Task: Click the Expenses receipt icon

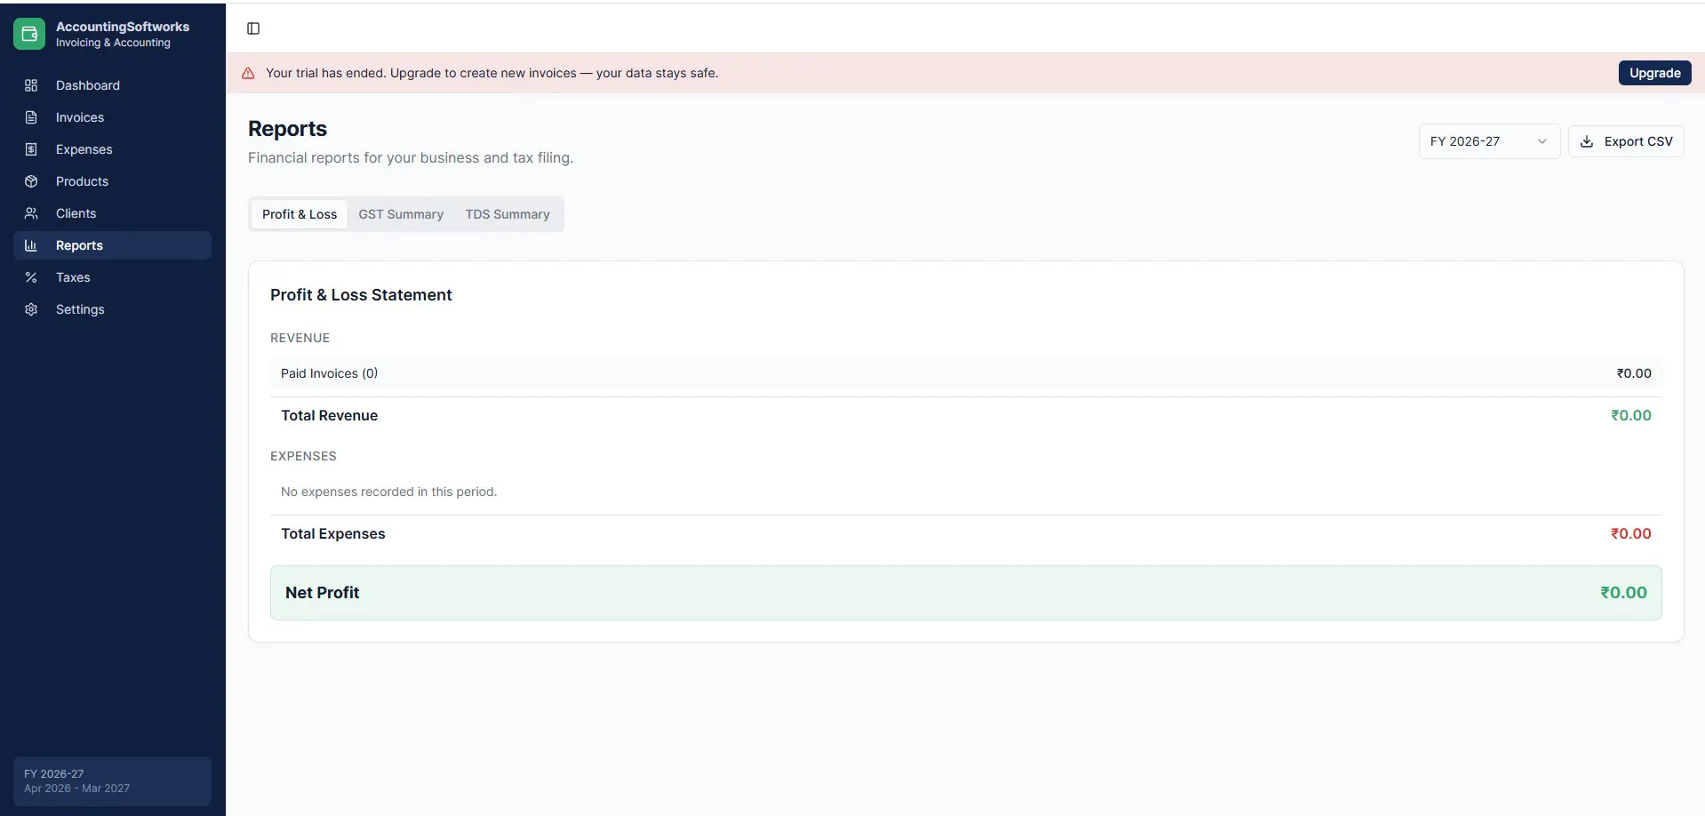Action: click(31, 149)
